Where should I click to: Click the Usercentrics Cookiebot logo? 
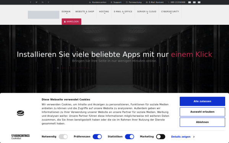[21, 137]
